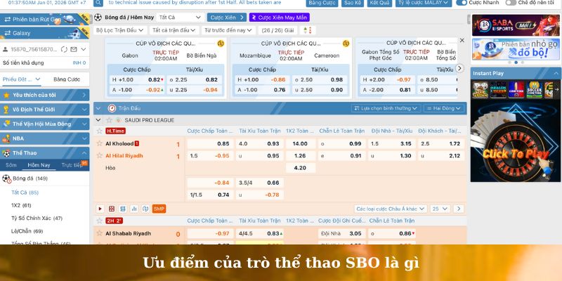The height and width of the screenshot is (281, 562).
Task: Open match statistics bar chart icon
Action: 134,209
